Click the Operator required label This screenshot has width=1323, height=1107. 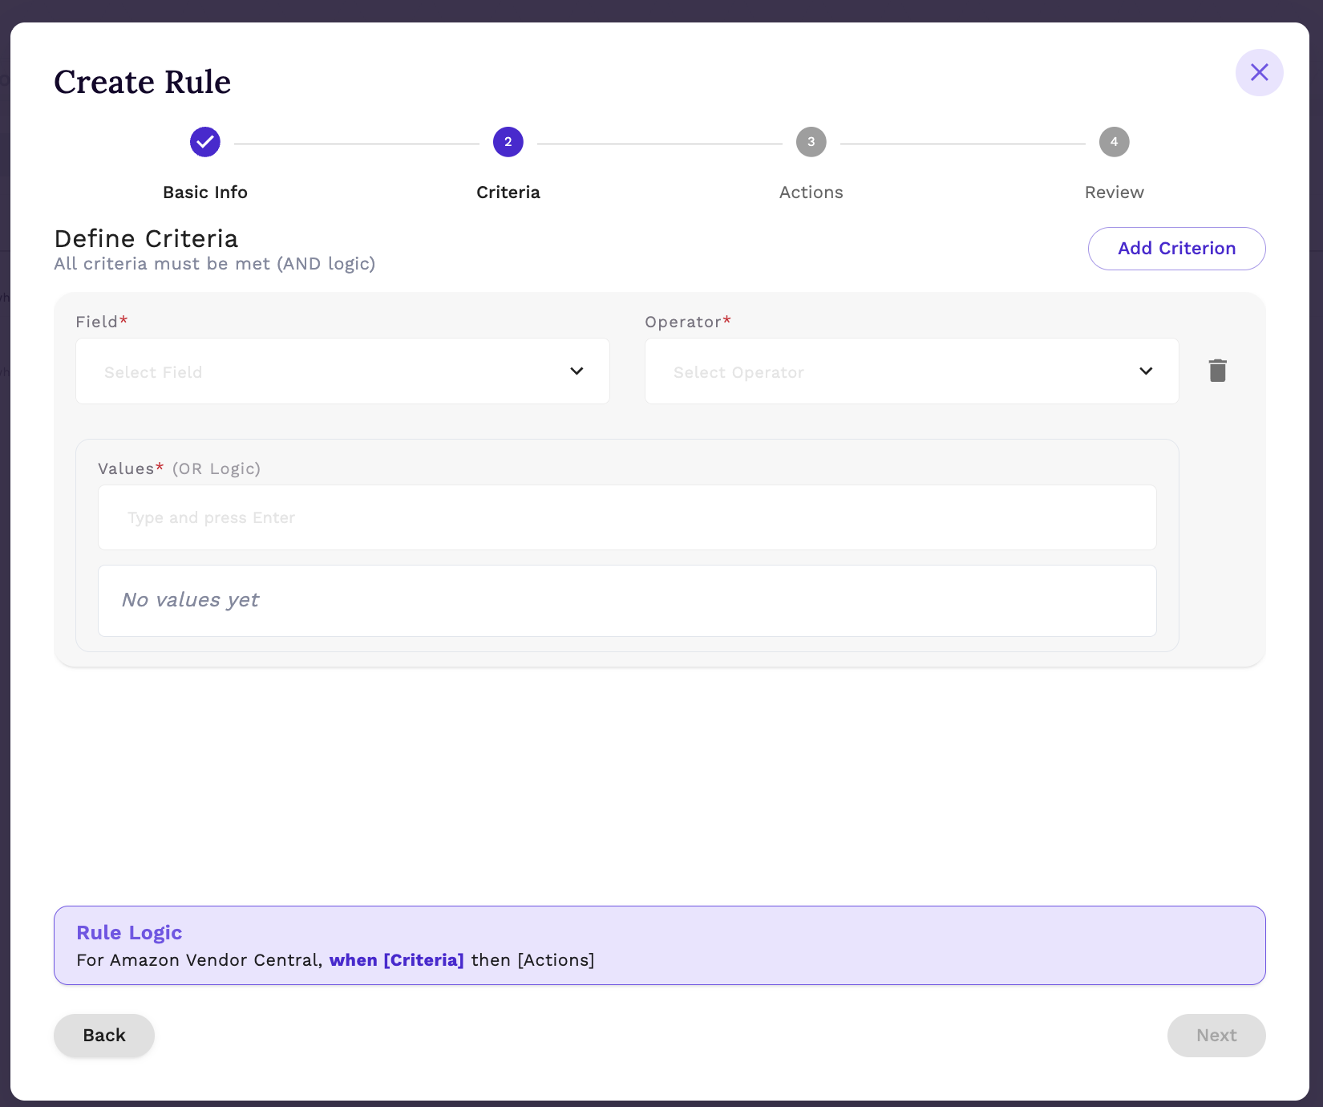(688, 322)
